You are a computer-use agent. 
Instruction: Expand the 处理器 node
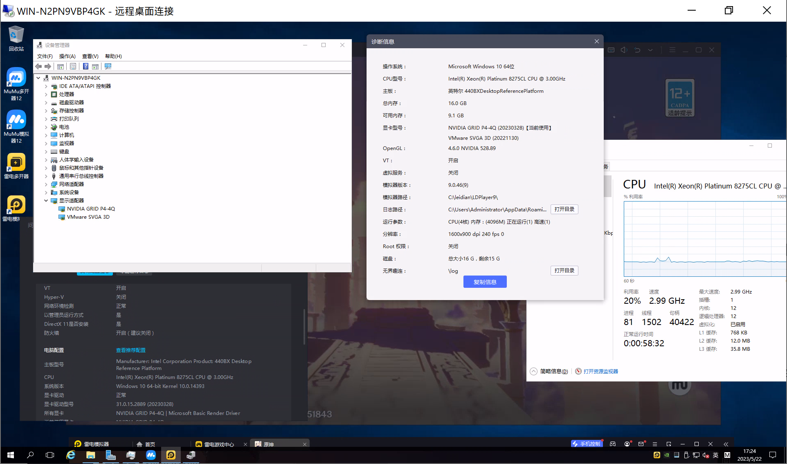pos(46,94)
